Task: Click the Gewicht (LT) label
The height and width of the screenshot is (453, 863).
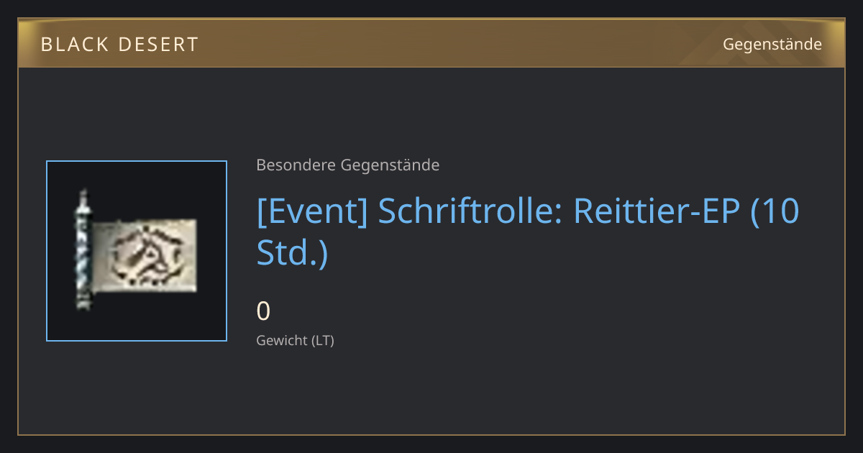Action: pyautogui.click(x=296, y=340)
